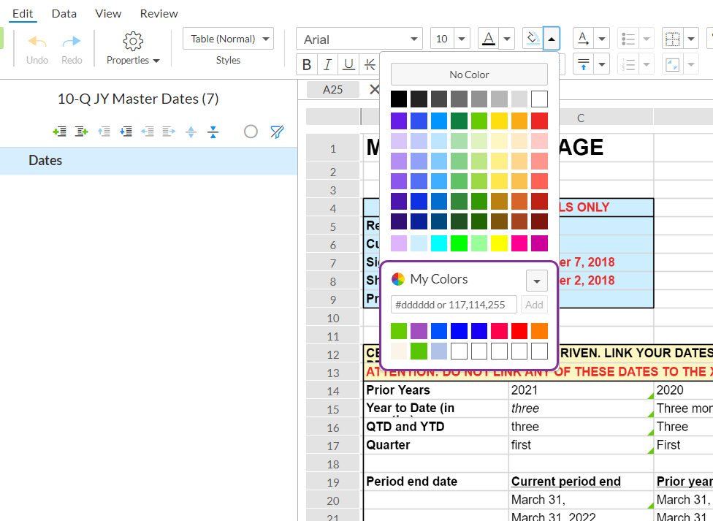Click the Add button in My Colors
The image size is (713, 521).
(534, 305)
